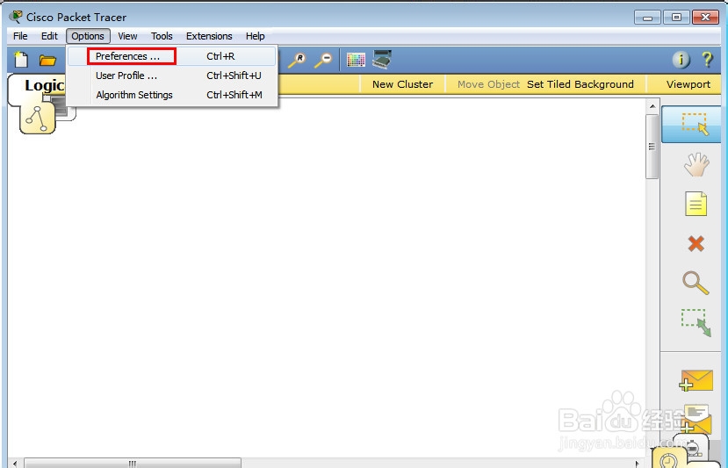
Task: Click the New file icon
Action: (21, 60)
